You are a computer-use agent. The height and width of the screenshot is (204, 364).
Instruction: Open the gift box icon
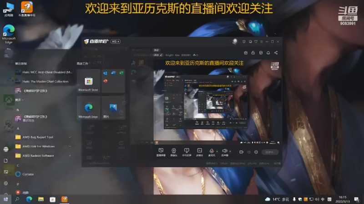pyautogui.click(x=246, y=53)
